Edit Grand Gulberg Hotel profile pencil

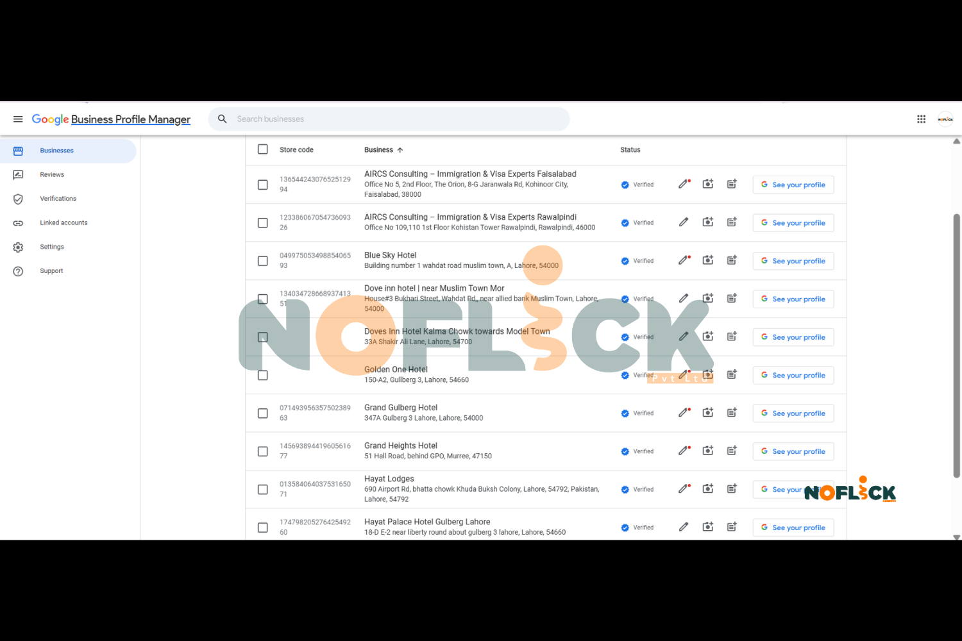pos(684,413)
